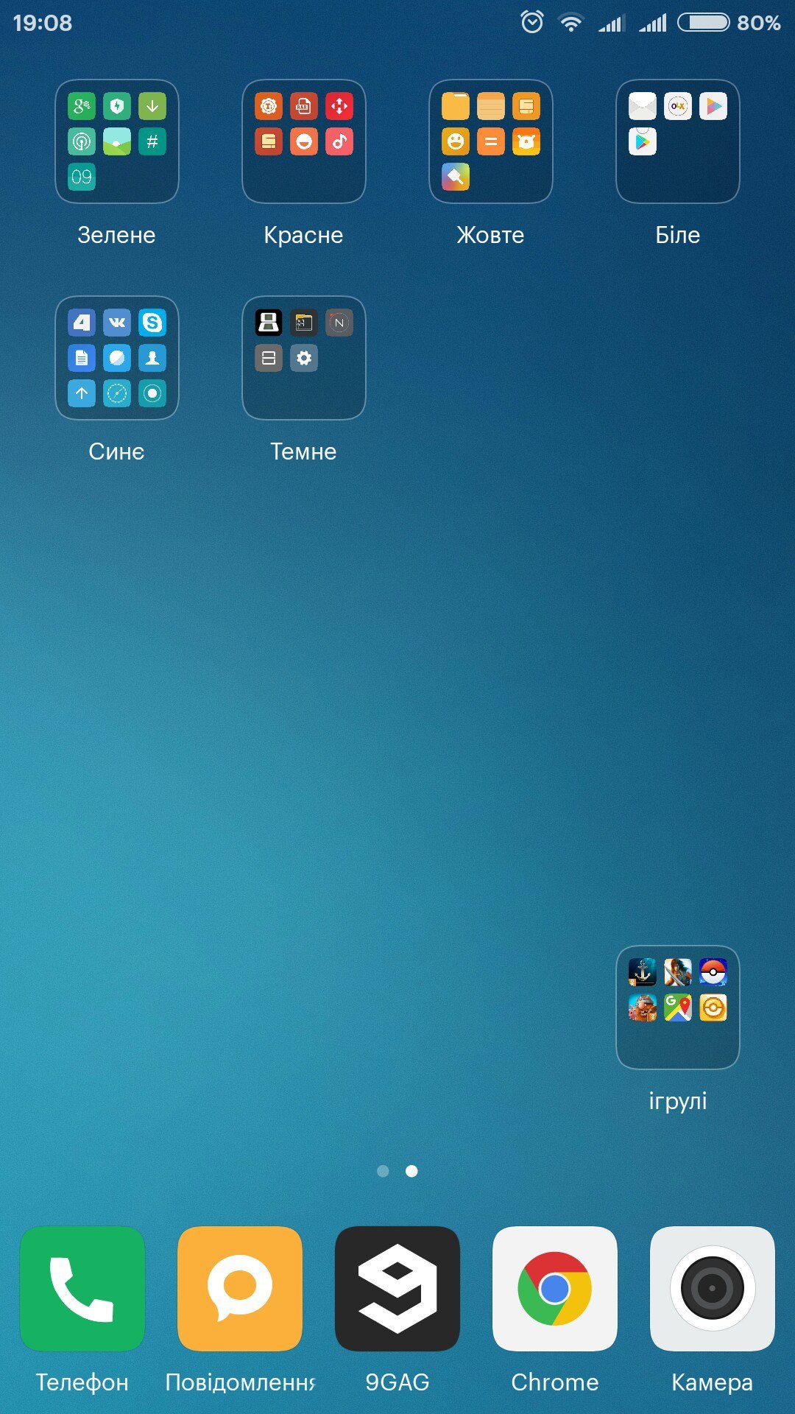Open the Телефон phone app
Screen dimensions: 795x1414
82,1289
